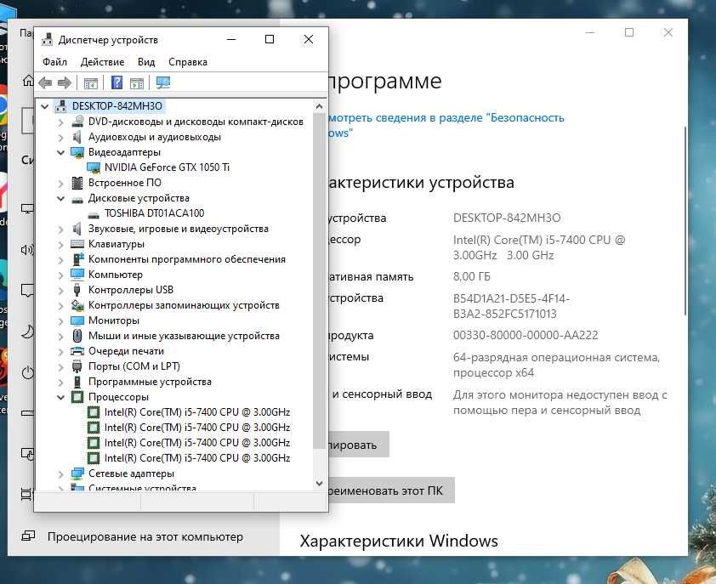Click the Settings window vertical scrollbar
Screen dimensions: 716x584
tap(685, 220)
